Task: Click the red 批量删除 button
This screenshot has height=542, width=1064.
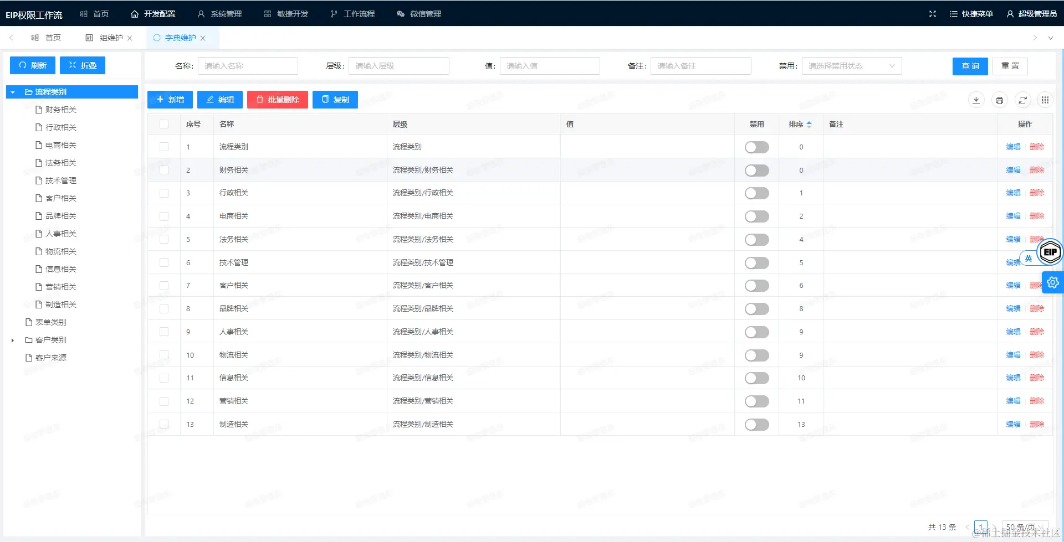Action: [x=278, y=100]
